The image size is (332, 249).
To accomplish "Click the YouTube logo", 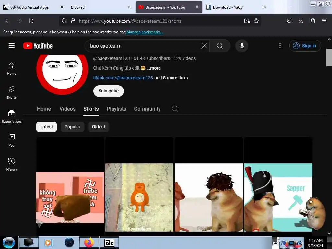I will (38, 46).
